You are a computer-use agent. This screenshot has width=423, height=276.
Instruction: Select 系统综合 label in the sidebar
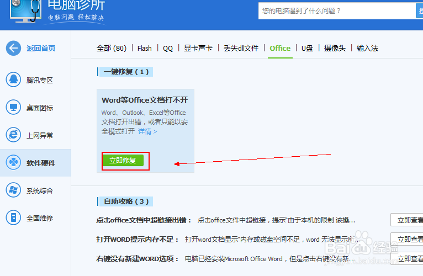click(40, 191)
